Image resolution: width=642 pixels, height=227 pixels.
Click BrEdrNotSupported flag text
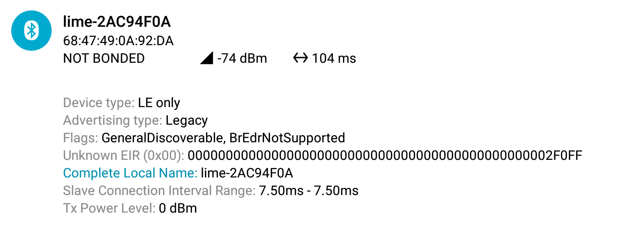click(x=287, y=138)
